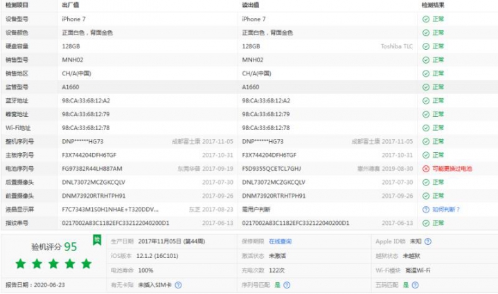Screen dimensions: 498x294
Task: Click the help icon next to 五码匹配 是
Action: click(415, 285)
